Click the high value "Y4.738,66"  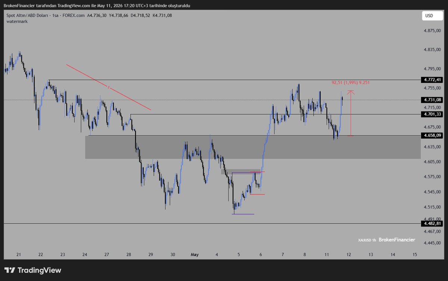119,16
